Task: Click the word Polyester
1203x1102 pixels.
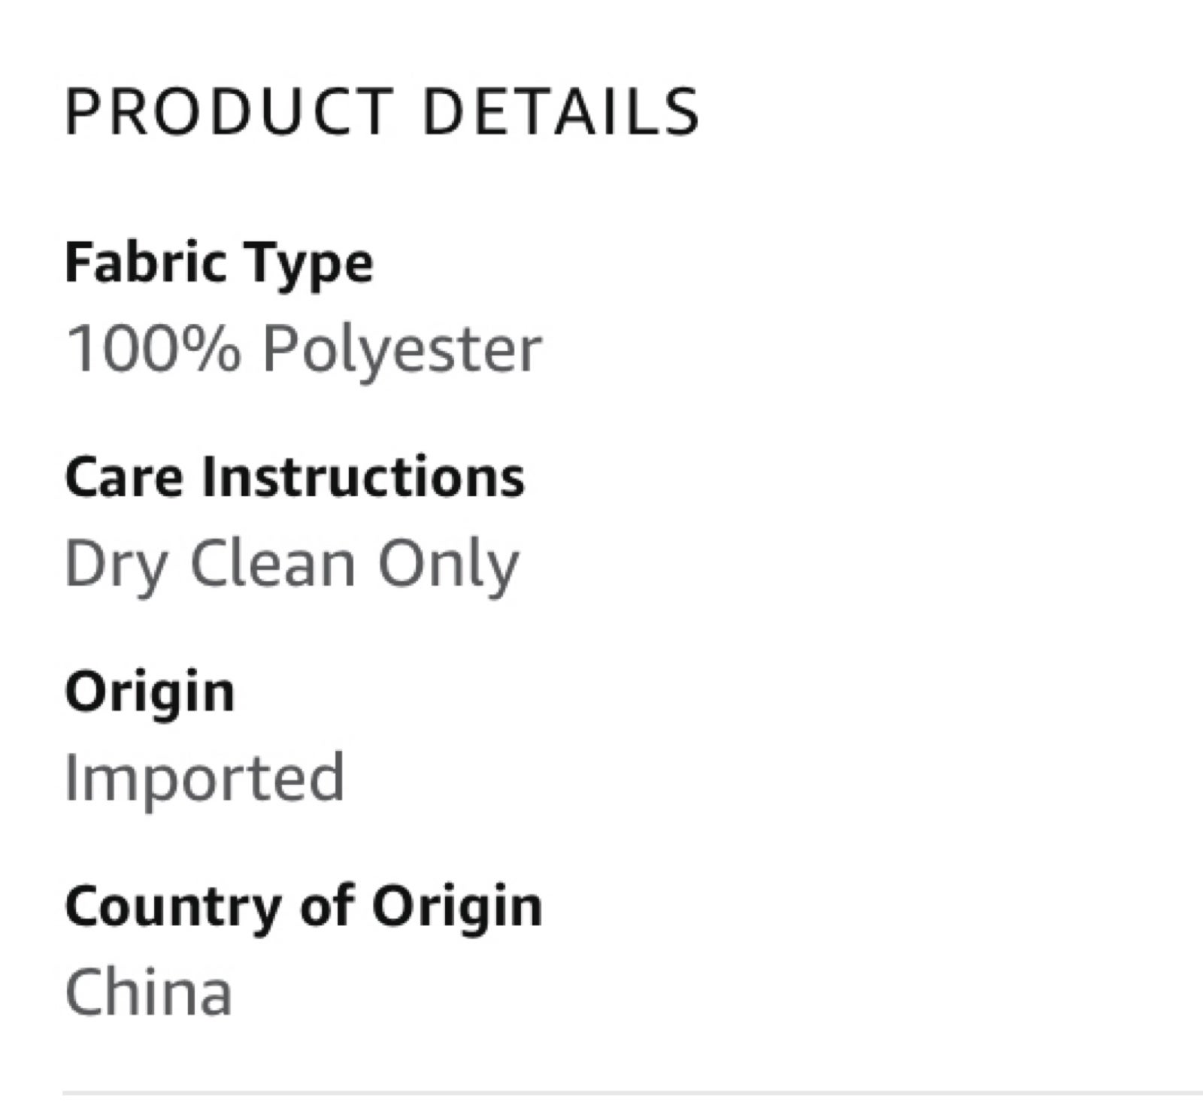Action: [x=402, y=352]
